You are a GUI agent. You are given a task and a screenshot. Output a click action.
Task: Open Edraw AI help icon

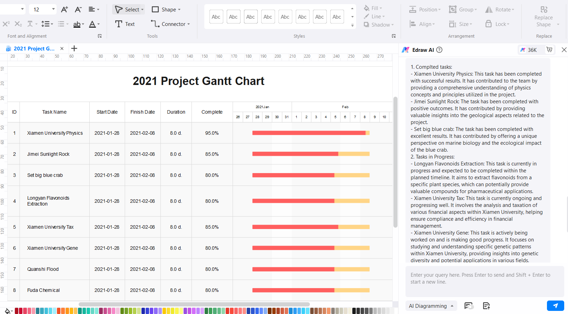[439, 50]
